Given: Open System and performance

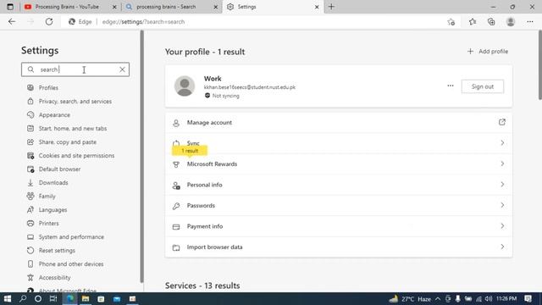Looking at the screenshot, I should pyautogui.click(x=71, y=237).
